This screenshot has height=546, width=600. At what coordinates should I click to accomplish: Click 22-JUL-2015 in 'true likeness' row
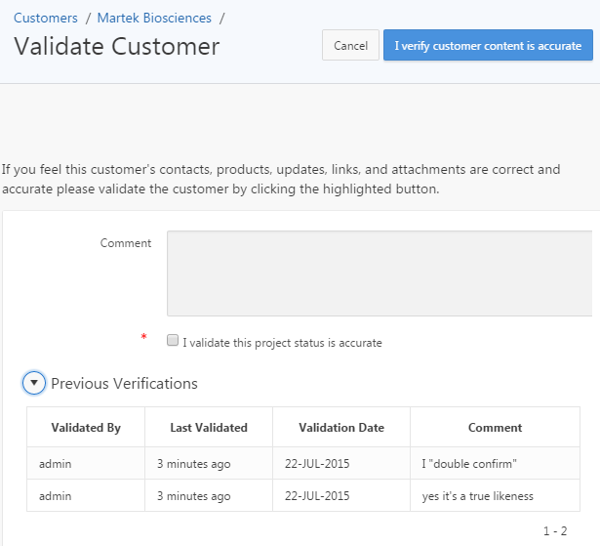coord(317,496)
